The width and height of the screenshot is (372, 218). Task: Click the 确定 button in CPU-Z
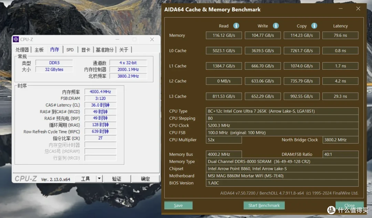(x=145, y=179)
